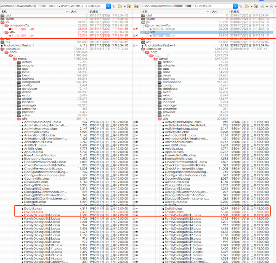
Task: Sort left pane by 大小 column
Action: 74,12
